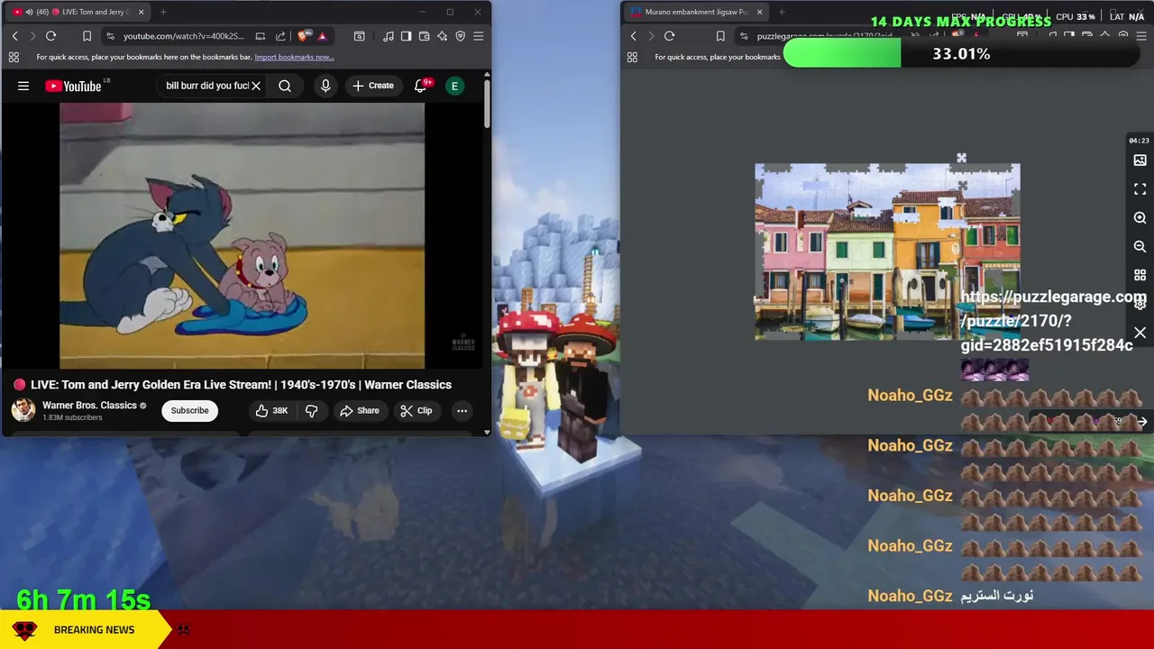Open the YouTube guide menu
The width and height of the screenshot is (1154, 649).
click(23, 86)
